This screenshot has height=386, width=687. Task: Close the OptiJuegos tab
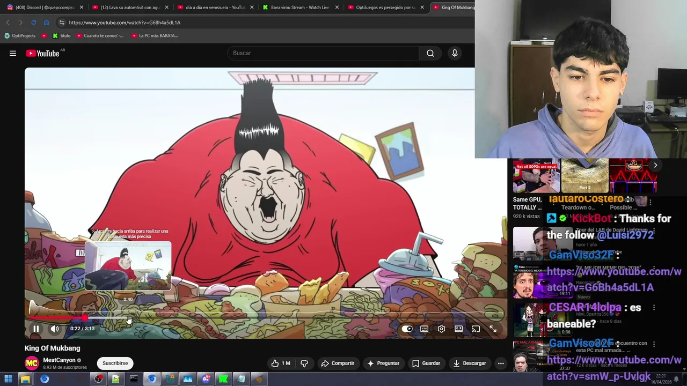[x=422, y=8]
